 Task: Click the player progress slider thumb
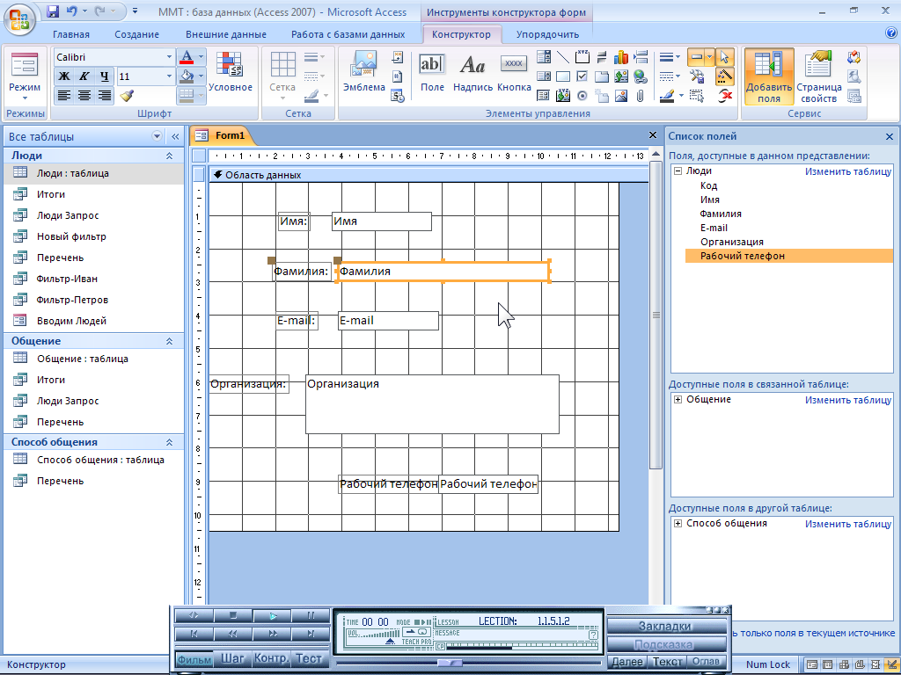(x=450, y=663)
